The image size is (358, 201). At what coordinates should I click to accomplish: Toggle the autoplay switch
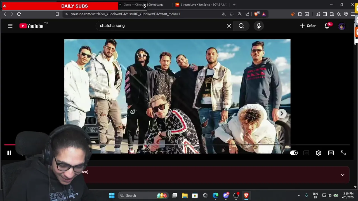(294, 153)
